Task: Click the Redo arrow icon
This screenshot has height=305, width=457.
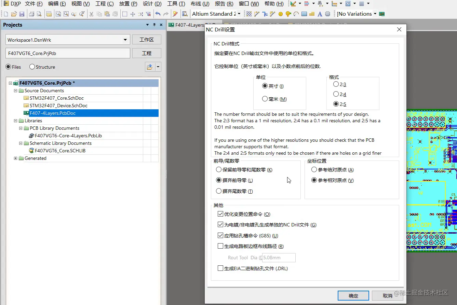Action: [166, 14]
